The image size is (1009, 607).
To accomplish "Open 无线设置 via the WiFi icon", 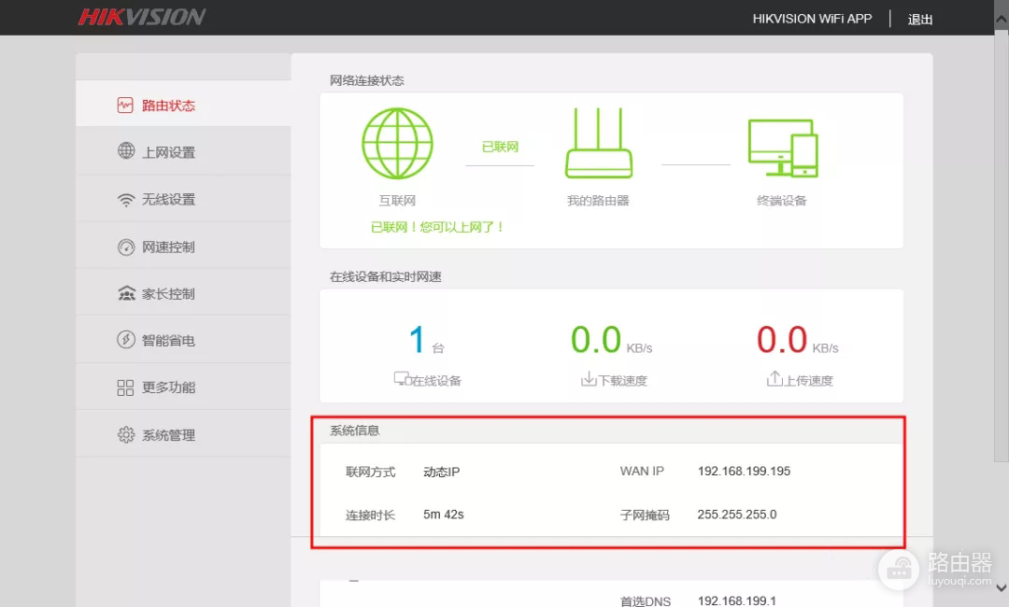I will pyautogui.click(x=126, y=198).
